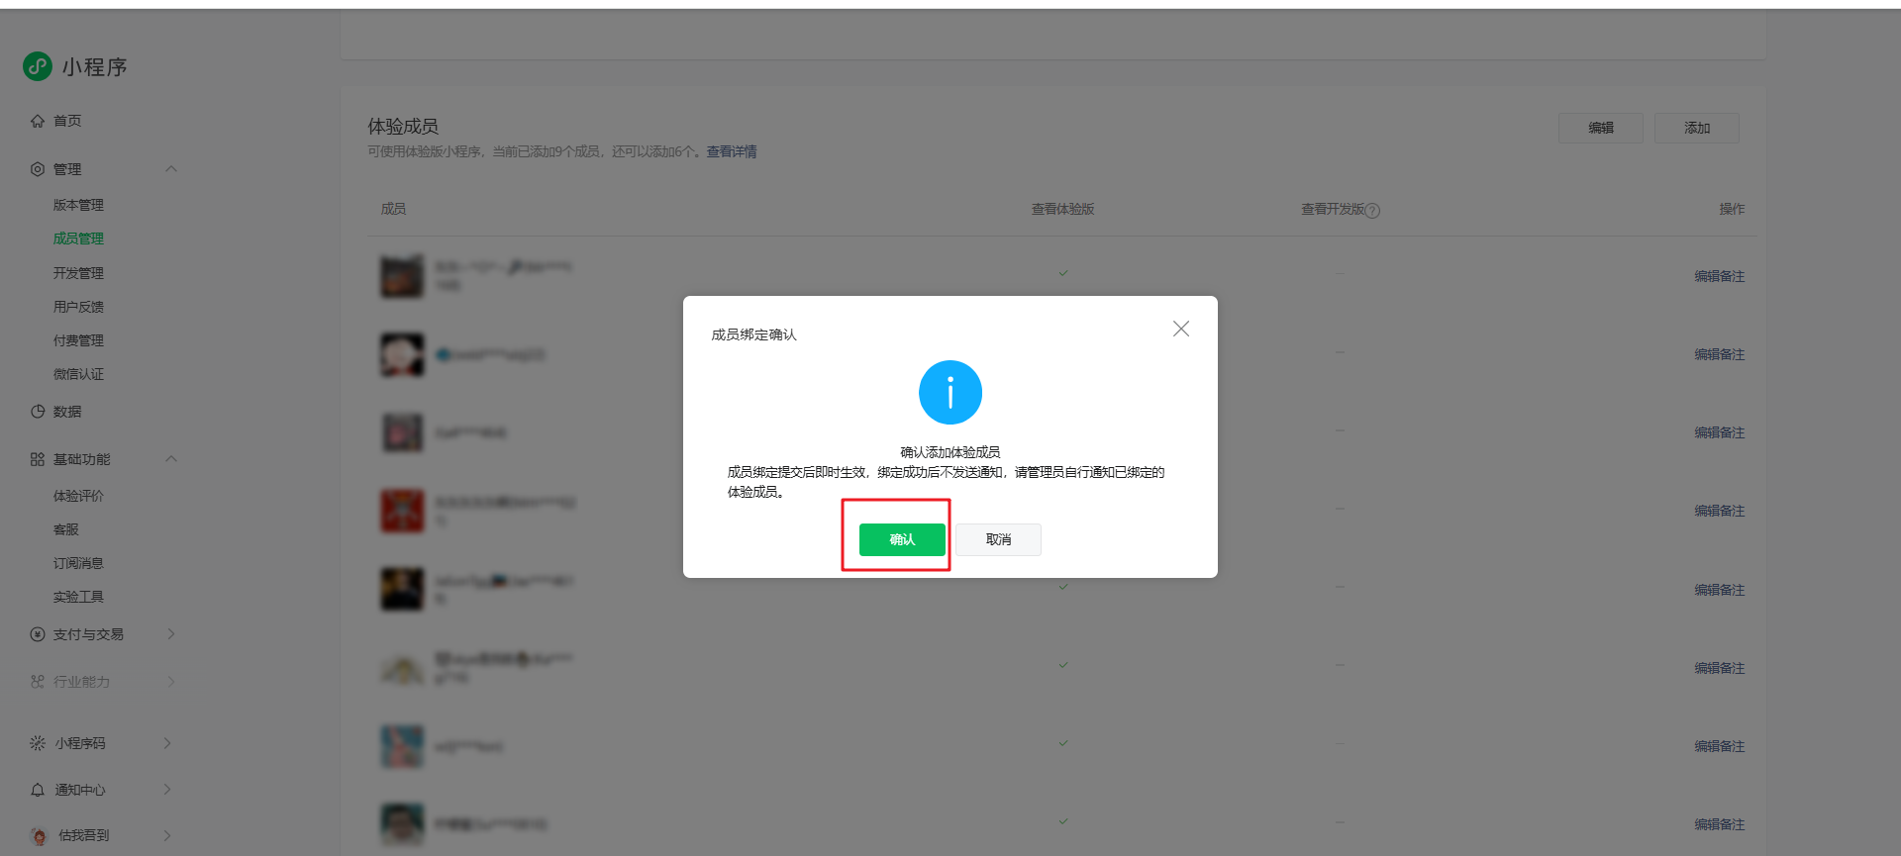Open 开发管理 in the sidebar
Viewport: 1901px width, 856px height.
[78, 273]
